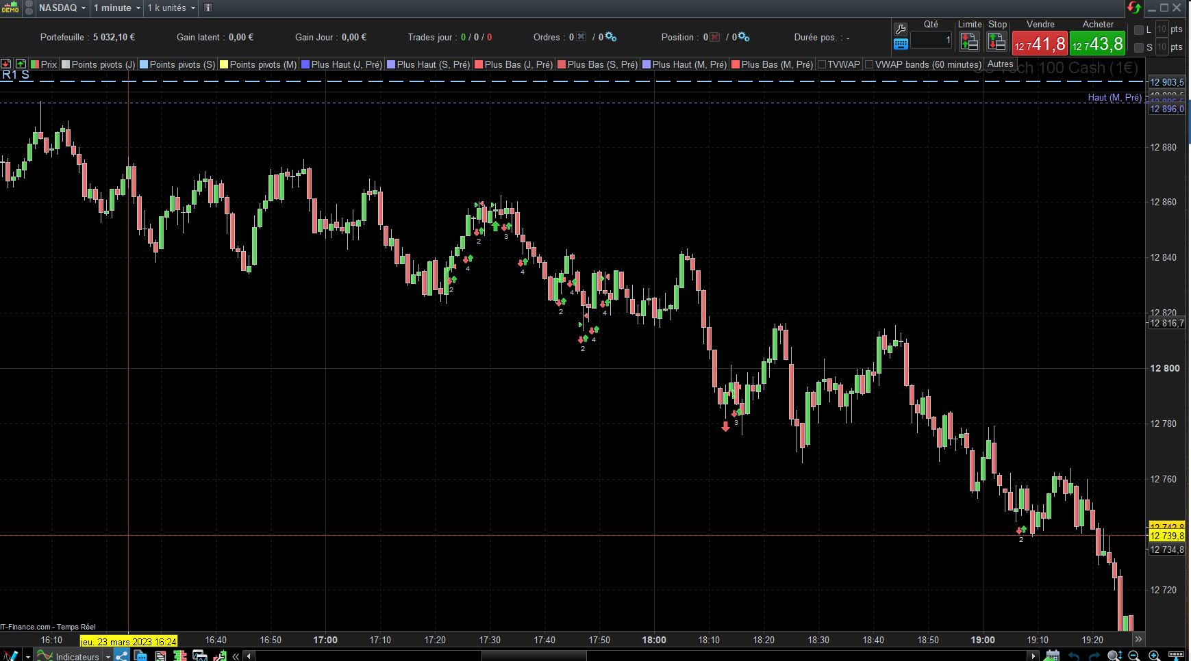The width and height of the screenshot is (1191, 661).
Task: Click the red down-arrow indicator panel icon
Action: point(6,64)
